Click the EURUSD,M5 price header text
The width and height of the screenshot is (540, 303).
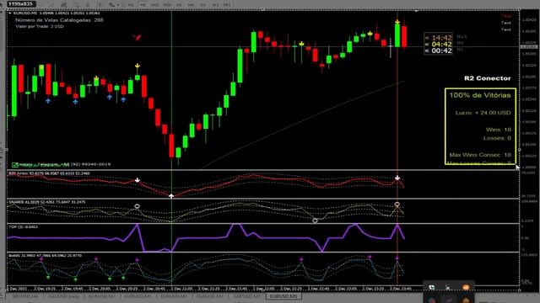pyautogui.click(x=57, y=13)
